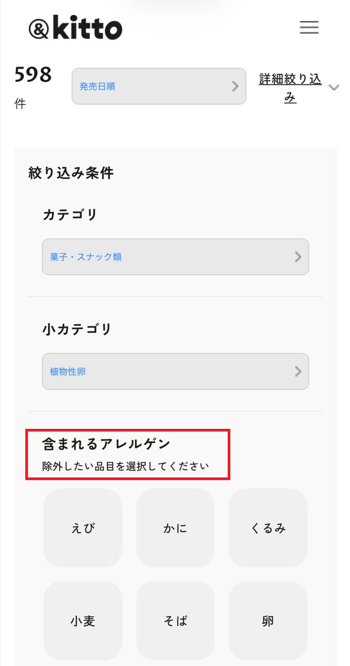Click the 小カテゴリ section label
The image size is (350, 666).
tap(77, 329)
